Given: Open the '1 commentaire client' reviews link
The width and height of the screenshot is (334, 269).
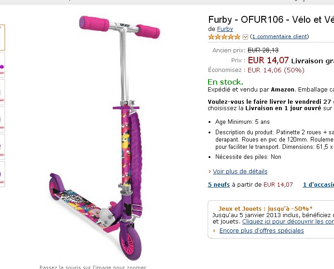Looking at the screenshot, I should click(x=279, y=36).
